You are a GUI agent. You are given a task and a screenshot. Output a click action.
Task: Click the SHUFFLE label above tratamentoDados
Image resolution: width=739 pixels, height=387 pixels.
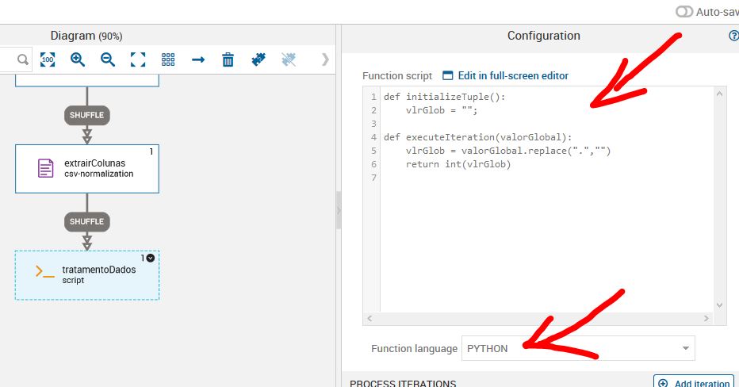pyautogui.click(x=86, y=221)
